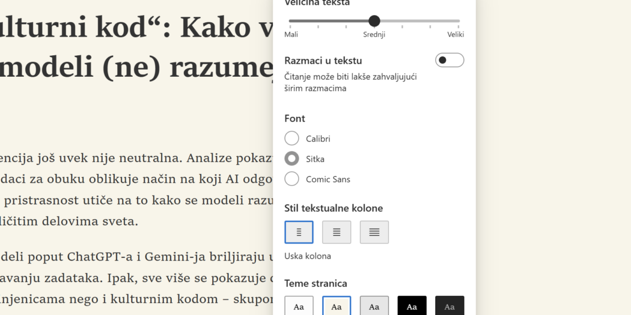
Task: Apply the white page theme
Action: point(299,306)
